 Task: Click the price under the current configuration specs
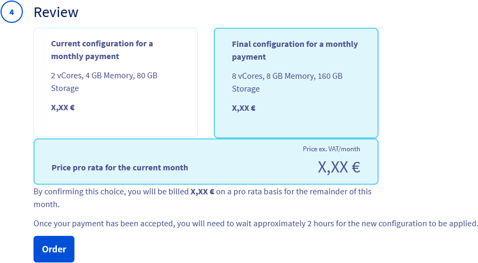point(63,107)
